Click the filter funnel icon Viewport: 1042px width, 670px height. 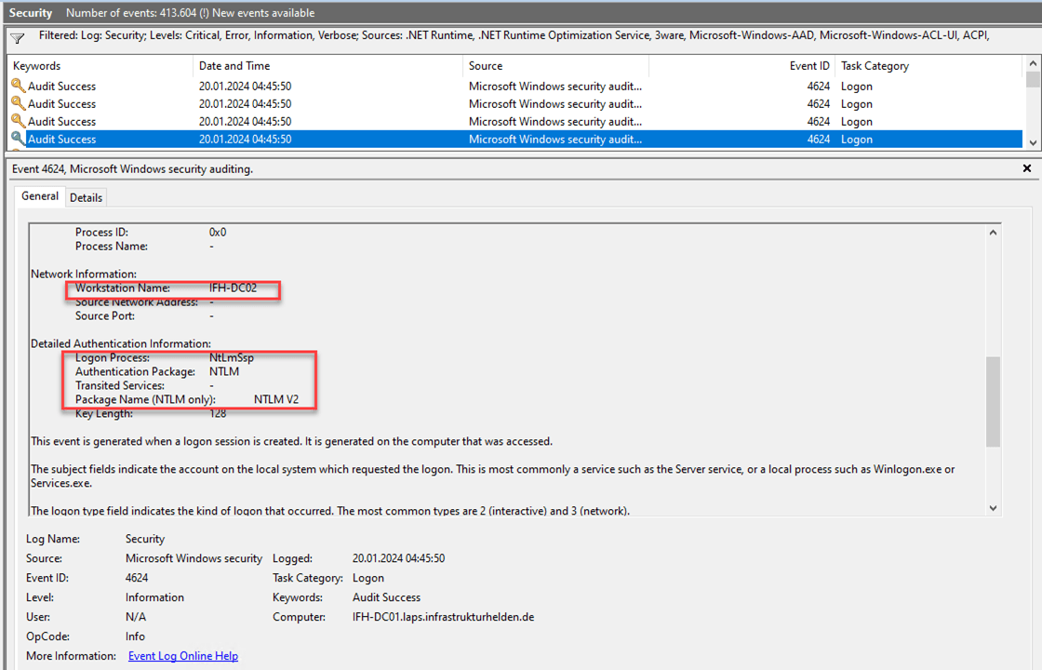pyautogui.click(x=18, y=38)
